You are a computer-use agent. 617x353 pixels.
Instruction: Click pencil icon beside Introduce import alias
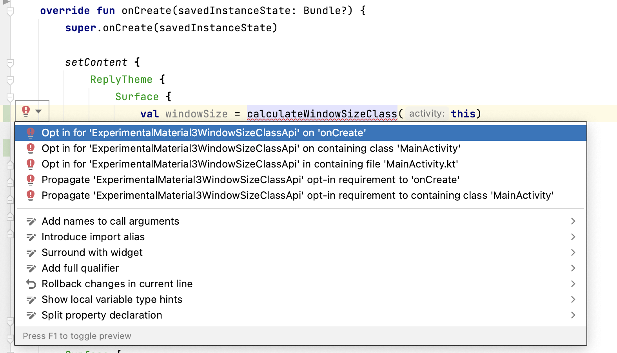[x=31, y=237]
